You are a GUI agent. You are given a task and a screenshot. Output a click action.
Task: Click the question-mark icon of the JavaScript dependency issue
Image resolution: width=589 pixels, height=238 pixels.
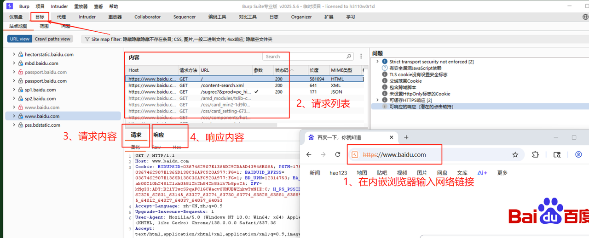[385, 68]
